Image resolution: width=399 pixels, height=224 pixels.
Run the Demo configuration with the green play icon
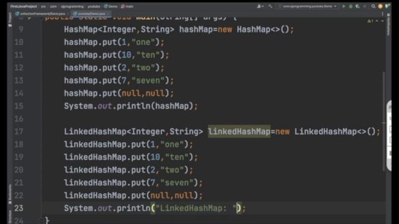pos(344,6)
